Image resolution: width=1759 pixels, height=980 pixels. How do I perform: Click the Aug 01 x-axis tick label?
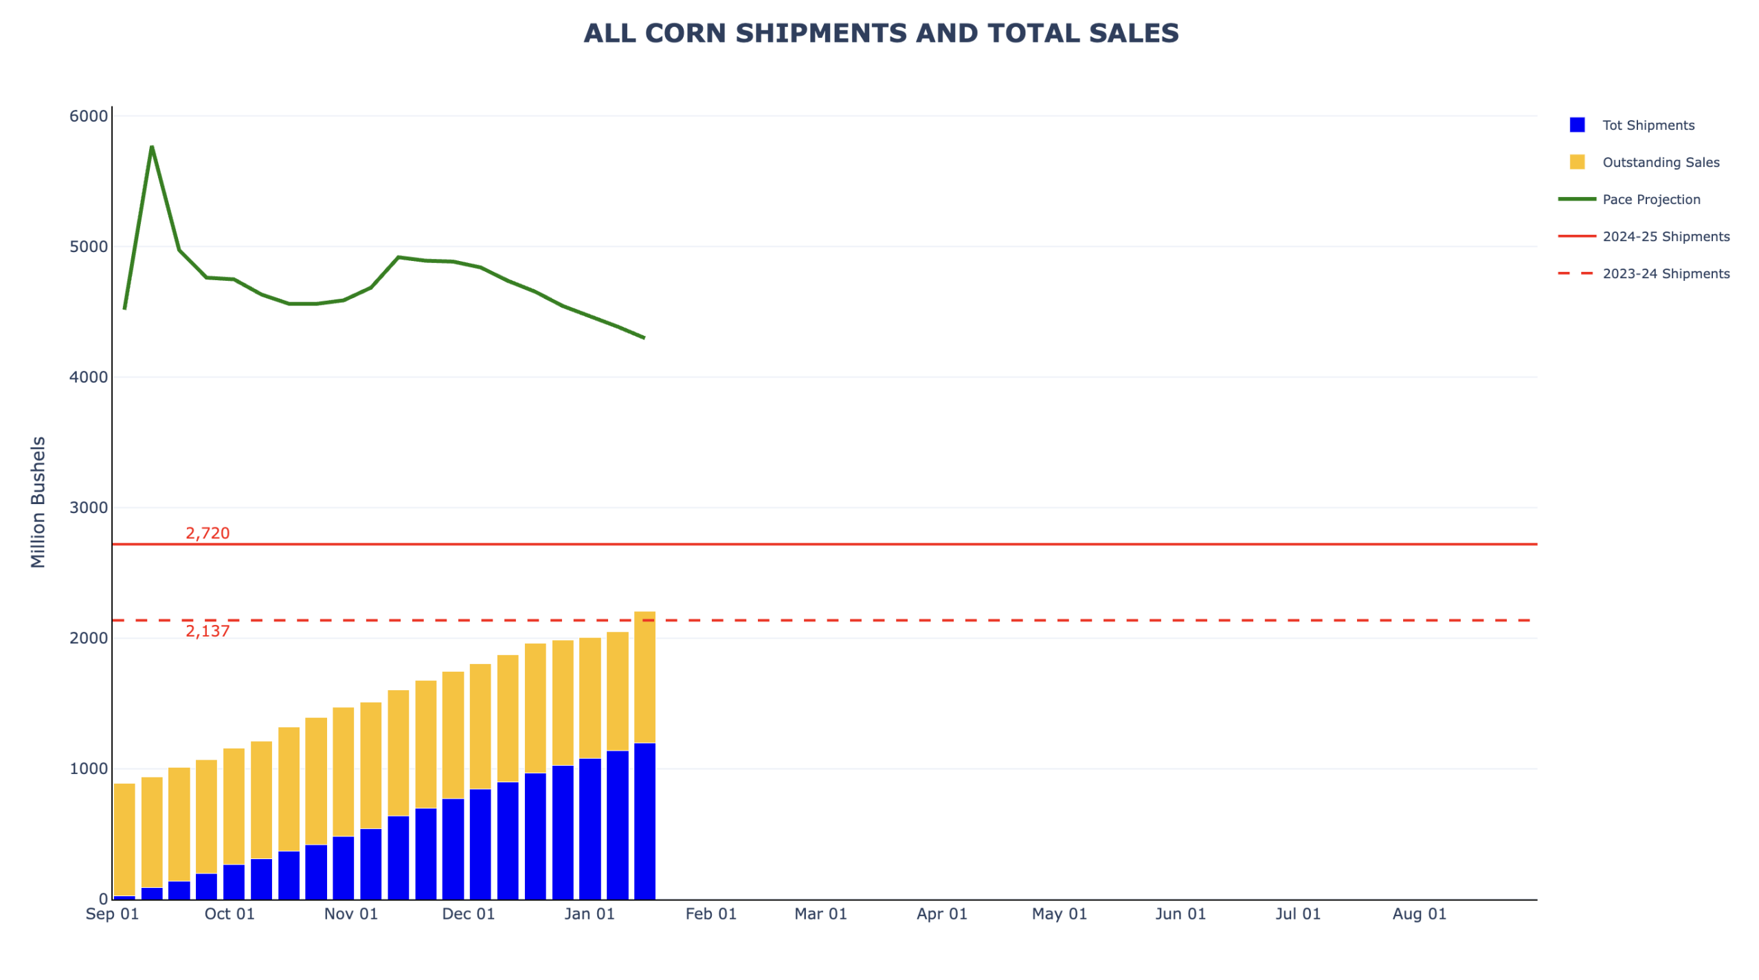coord(1419,914)
